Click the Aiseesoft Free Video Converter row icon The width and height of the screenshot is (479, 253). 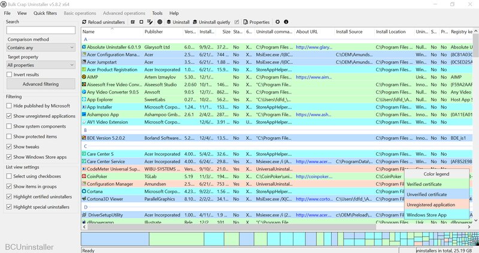coord(84,85)
